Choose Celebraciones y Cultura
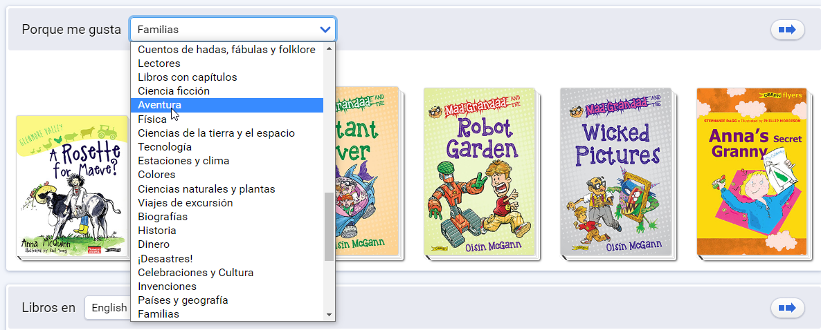The height and width of the screenshot is (330, 821). pyautogui.click(x=227, y=273)
